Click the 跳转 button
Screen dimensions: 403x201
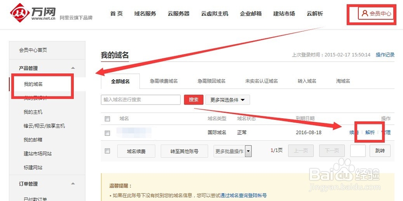coord(380,151)
